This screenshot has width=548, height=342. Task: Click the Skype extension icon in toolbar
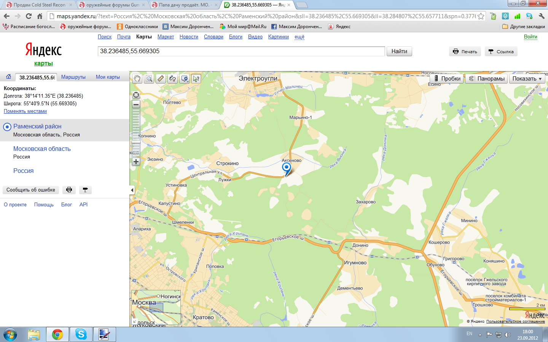[x=529, y=16]
